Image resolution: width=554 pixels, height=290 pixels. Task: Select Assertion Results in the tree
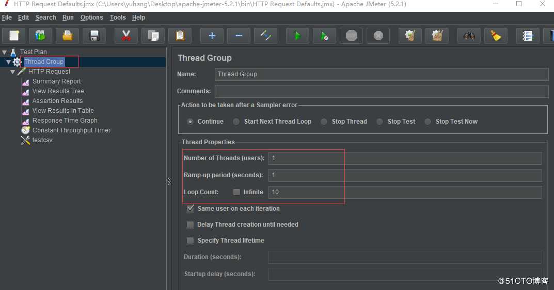(58, 101)
